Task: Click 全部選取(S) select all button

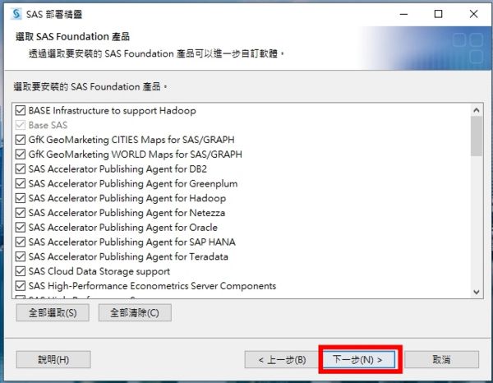Action: pyautogui.click(x=53, y=312)
